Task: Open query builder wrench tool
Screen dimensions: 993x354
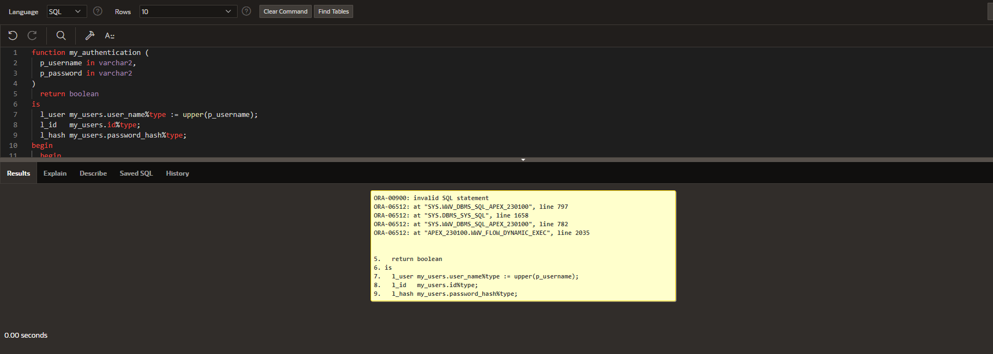Action: pyautogui.click(x=90, y=35)
